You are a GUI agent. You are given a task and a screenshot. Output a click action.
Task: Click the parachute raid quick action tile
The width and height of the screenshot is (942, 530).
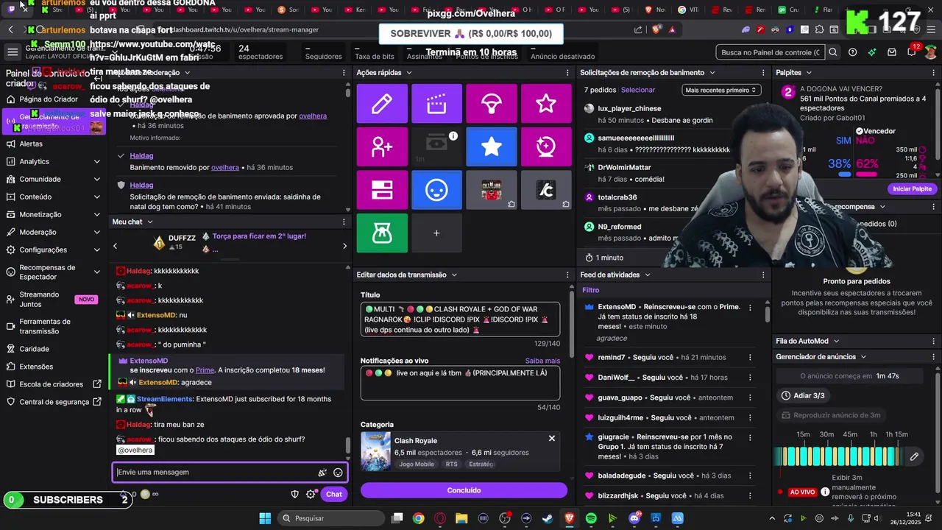(492, 104)
